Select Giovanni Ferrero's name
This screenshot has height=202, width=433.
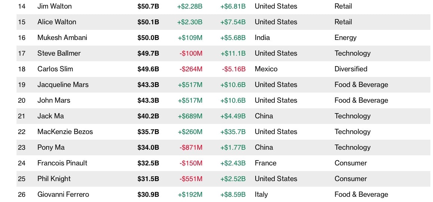pos(63,195)
